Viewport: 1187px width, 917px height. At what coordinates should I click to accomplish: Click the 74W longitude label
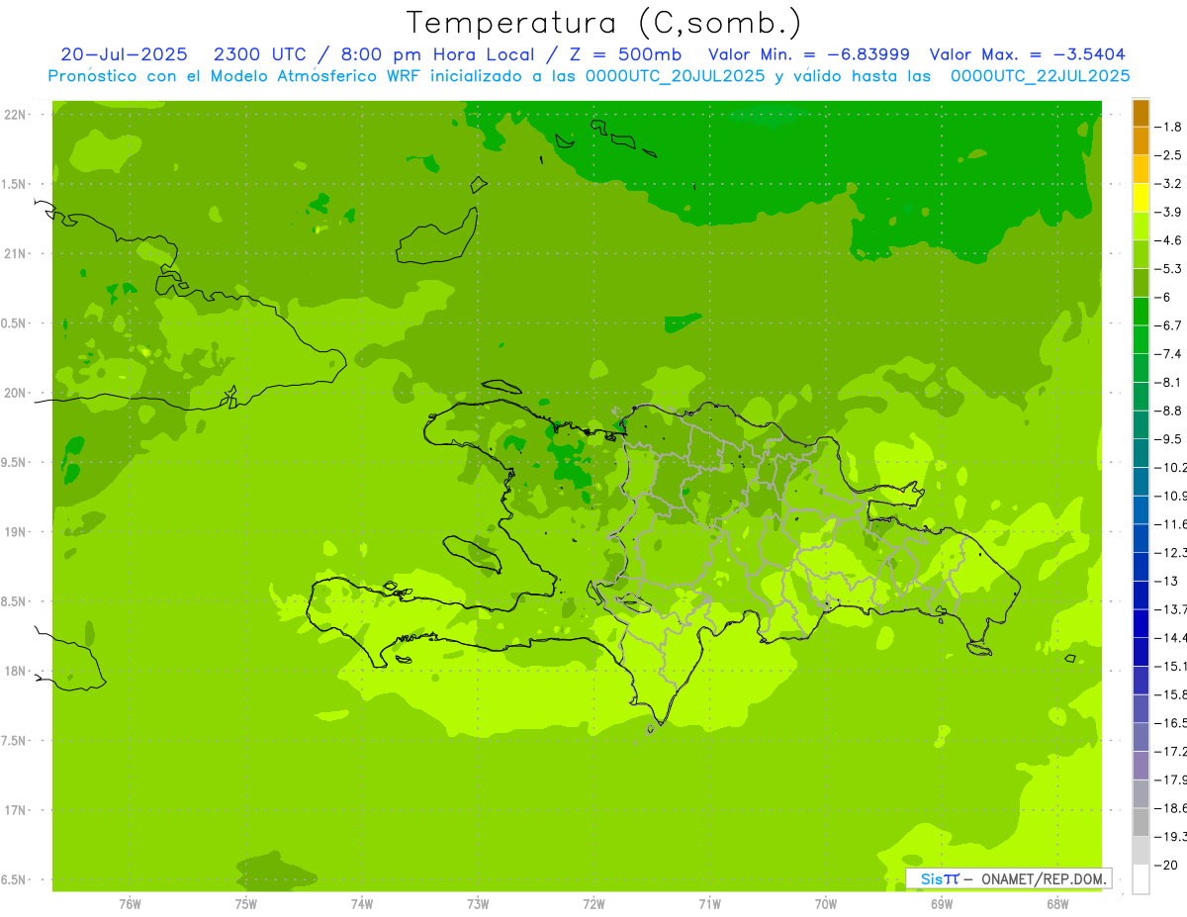tap(362, 904)
